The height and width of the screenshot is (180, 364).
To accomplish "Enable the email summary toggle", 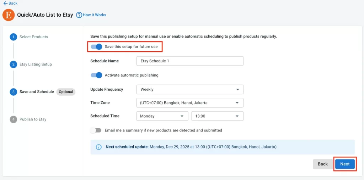I will [x=96, y=130].
